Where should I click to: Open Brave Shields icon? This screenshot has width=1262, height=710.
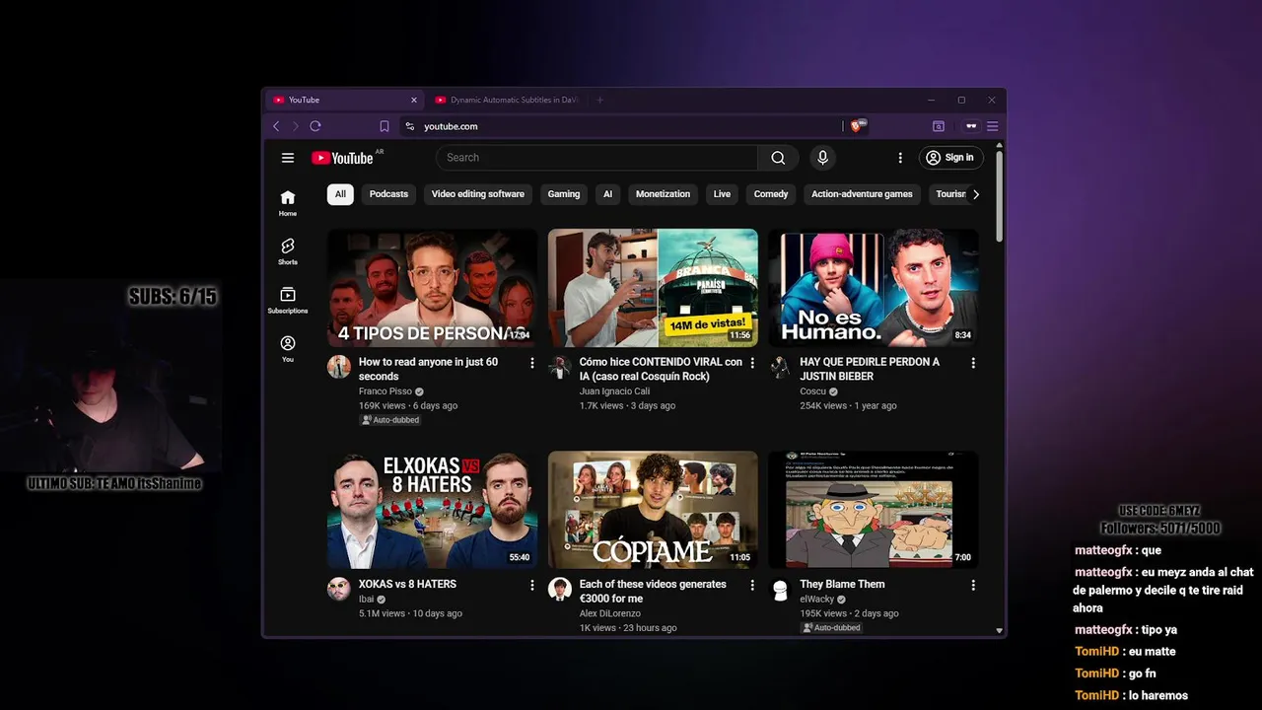click(x=858, y=126)
